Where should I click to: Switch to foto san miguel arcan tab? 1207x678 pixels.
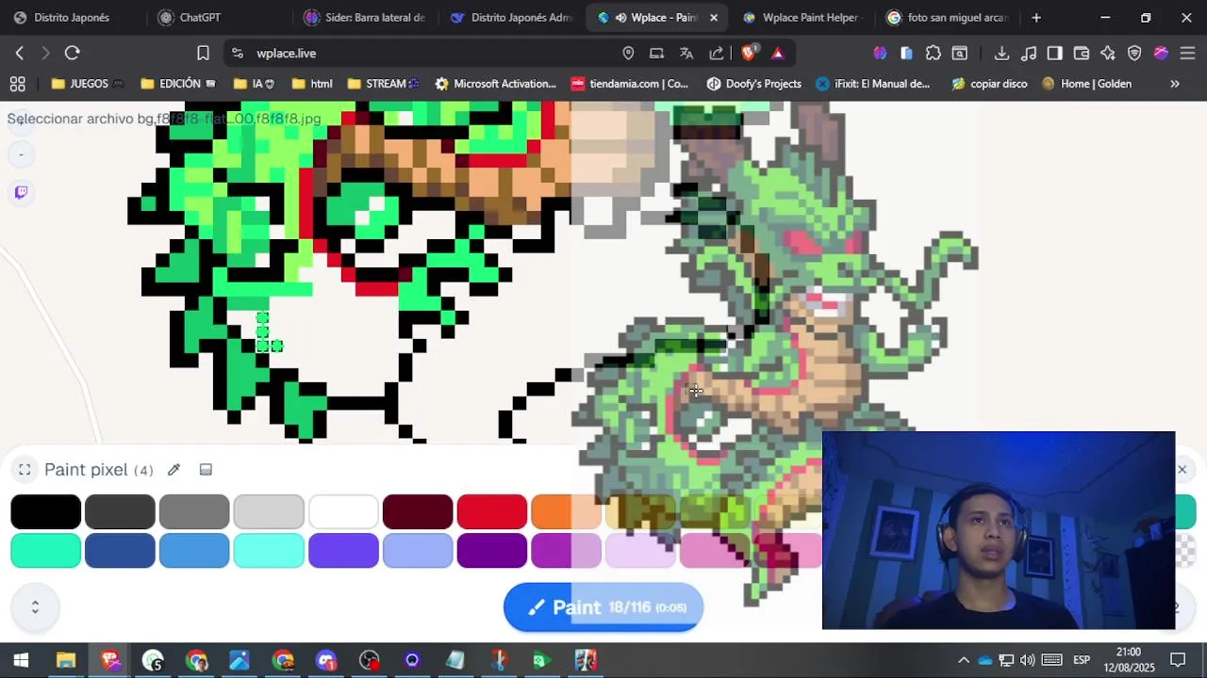point(947,18)
